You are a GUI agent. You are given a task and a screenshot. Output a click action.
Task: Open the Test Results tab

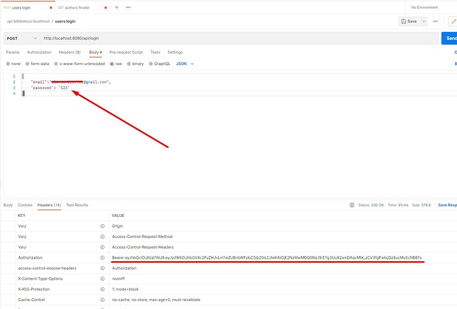point(77,205)
